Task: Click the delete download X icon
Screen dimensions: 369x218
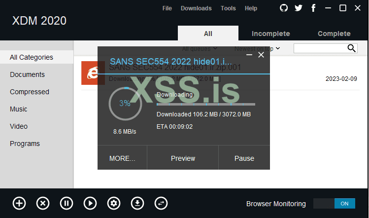Action: [x=43, y=203]
